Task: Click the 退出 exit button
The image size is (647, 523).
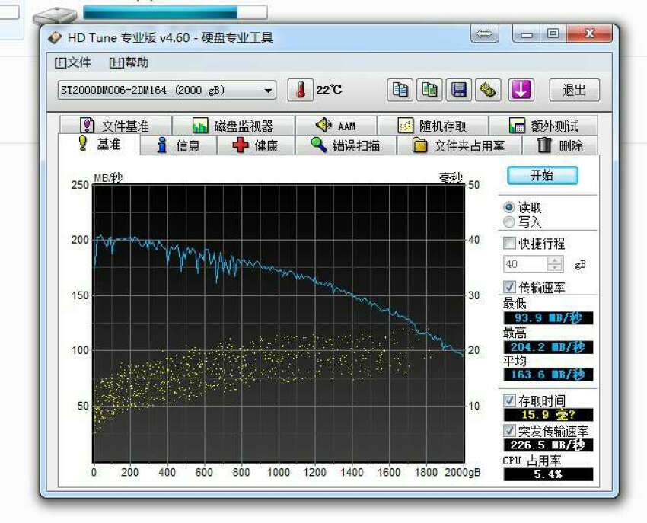Action: 574,90
